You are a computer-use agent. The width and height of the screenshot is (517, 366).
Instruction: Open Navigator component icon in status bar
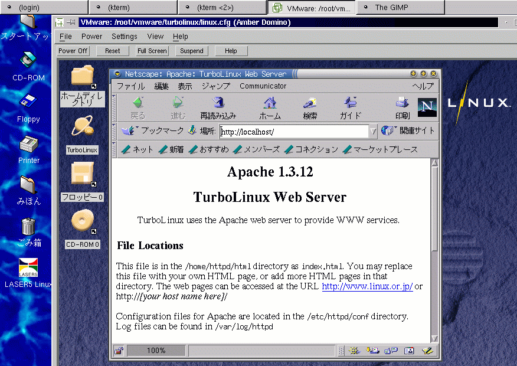354,351
